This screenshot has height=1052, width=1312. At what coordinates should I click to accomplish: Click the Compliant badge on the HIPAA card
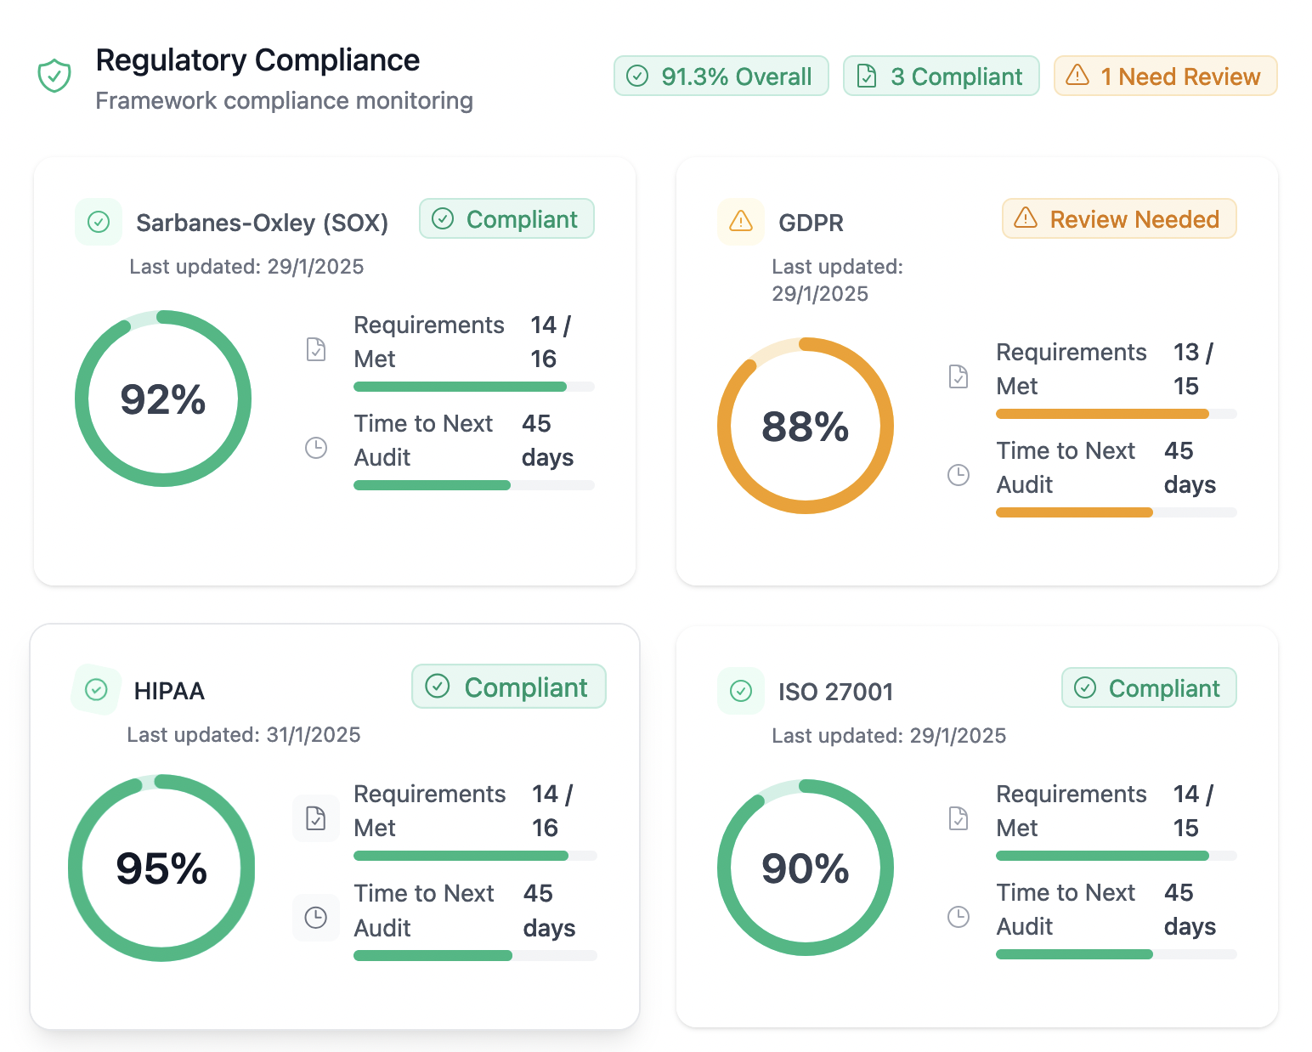pyautogui.click(x=508, y=686)
